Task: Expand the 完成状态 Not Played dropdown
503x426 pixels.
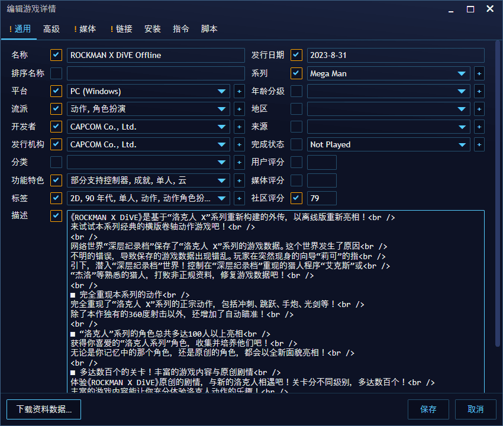Action: (462, 144)
